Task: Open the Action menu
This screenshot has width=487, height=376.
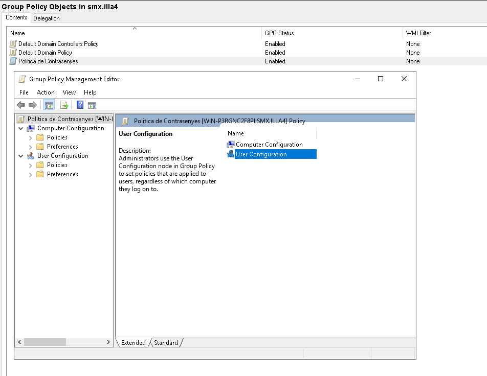Action: coord(46,92)
